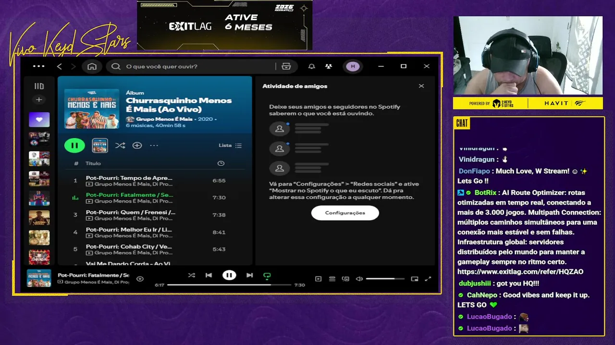This screenshot has height=345, width=615.
Task: Open the profile avatar 'H' menu
Action: (353, 66)
